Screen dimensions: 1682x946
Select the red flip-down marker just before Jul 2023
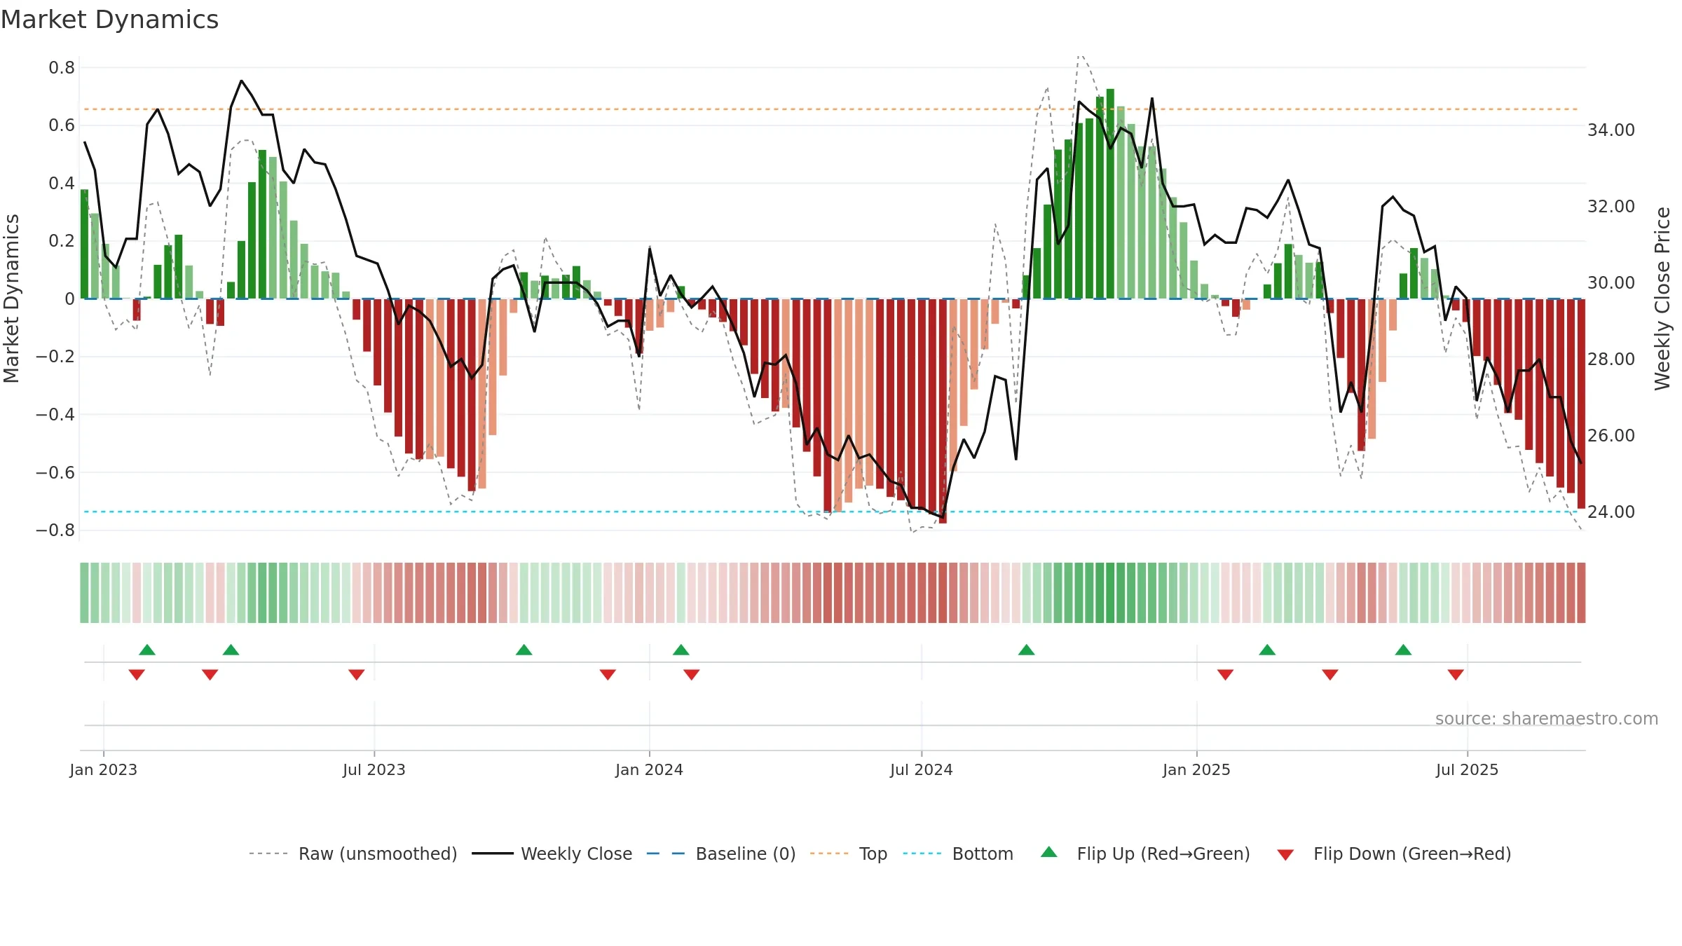tap(357, 675)
